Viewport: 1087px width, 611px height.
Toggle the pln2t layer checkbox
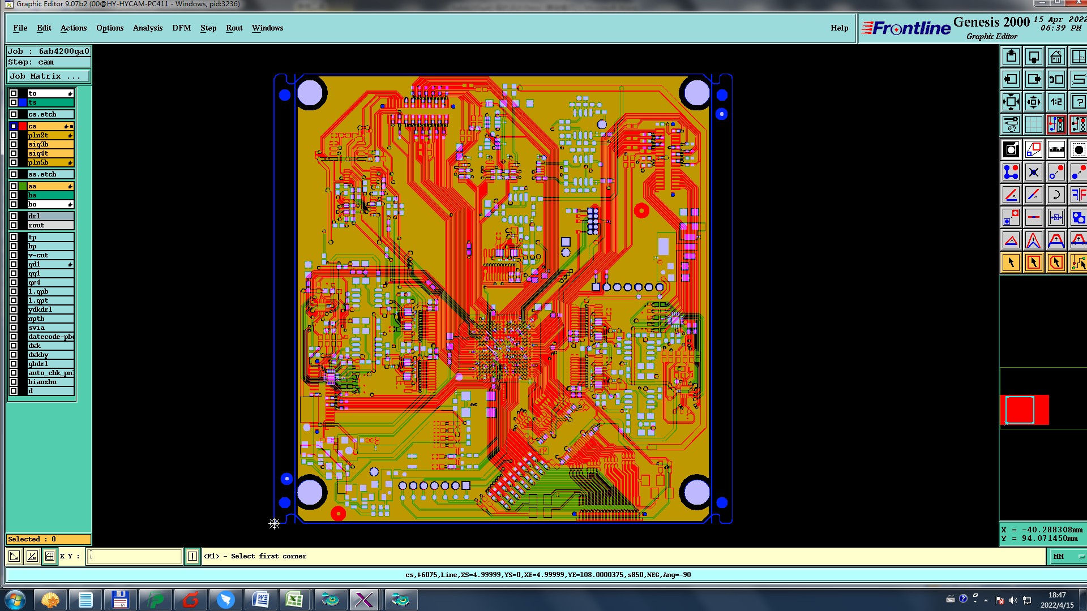pos(14,135)
